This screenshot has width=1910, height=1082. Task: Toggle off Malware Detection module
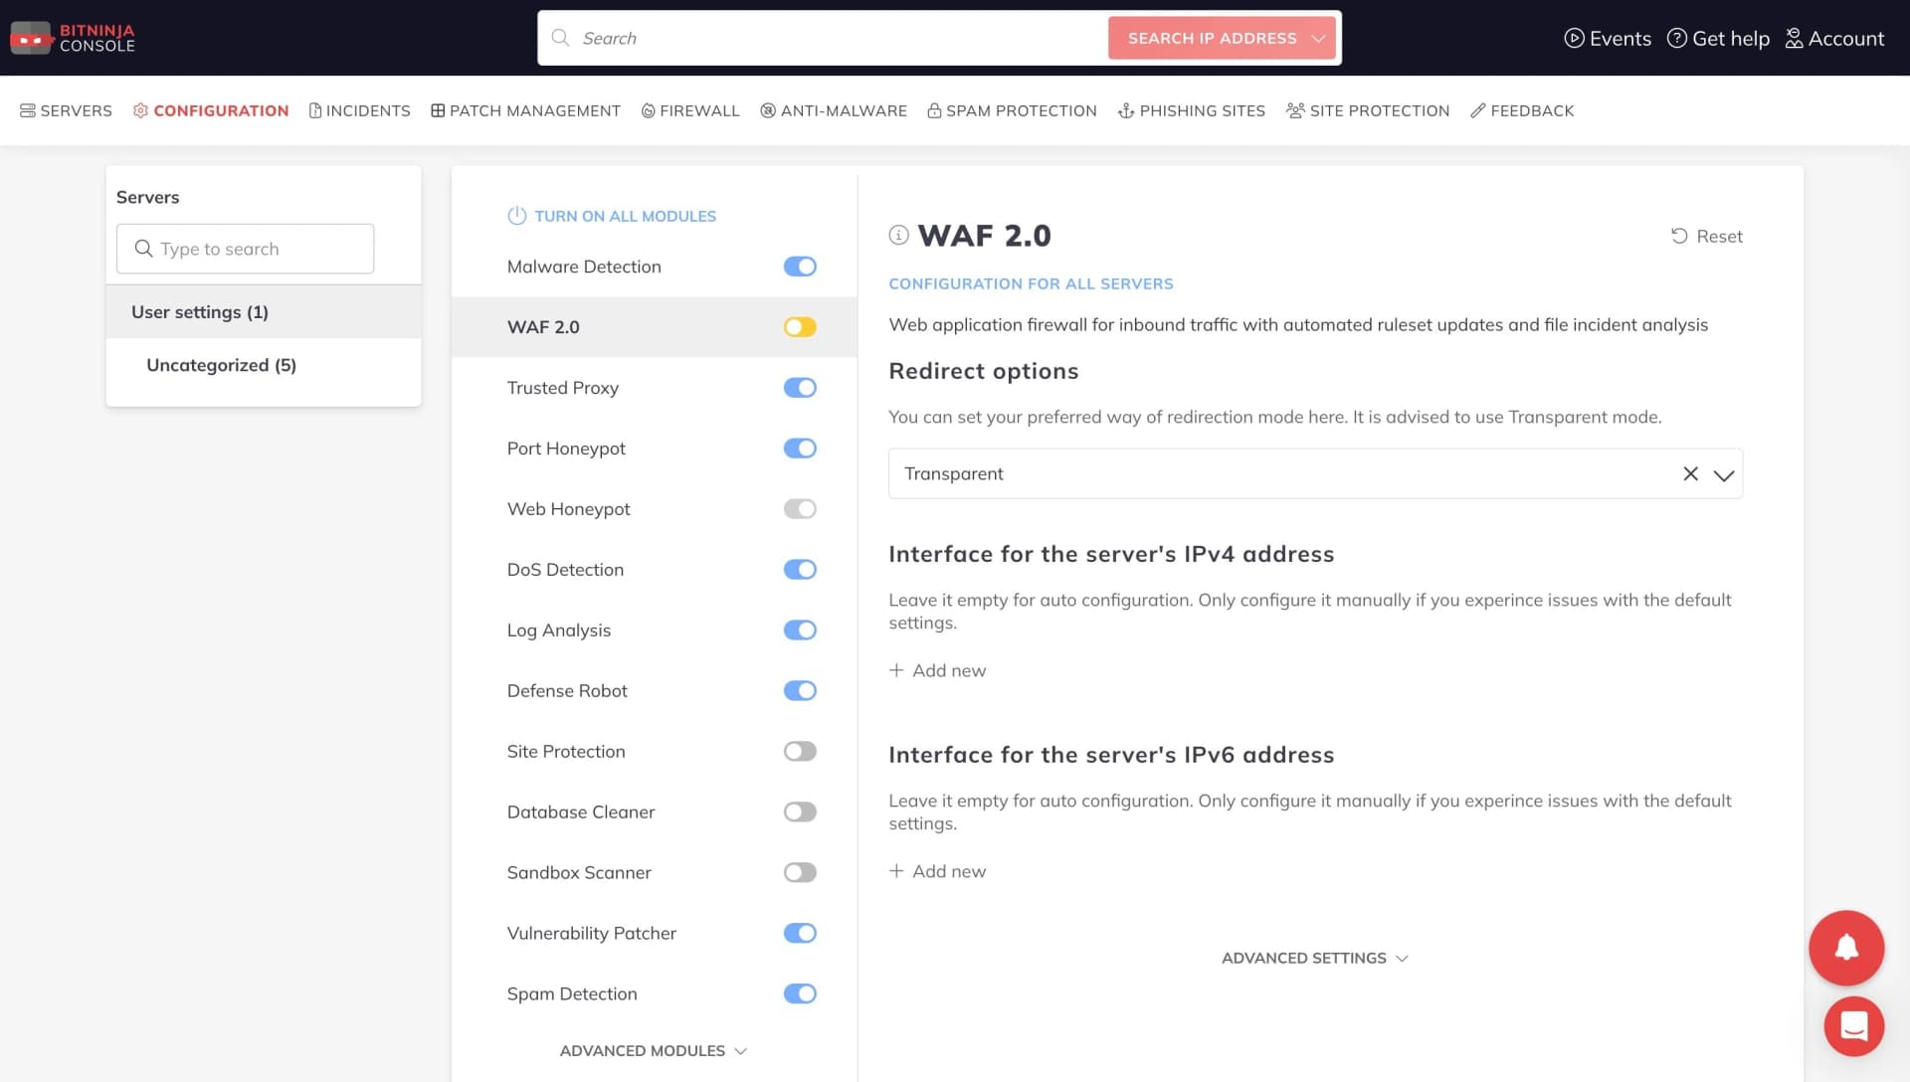(800, 266)
